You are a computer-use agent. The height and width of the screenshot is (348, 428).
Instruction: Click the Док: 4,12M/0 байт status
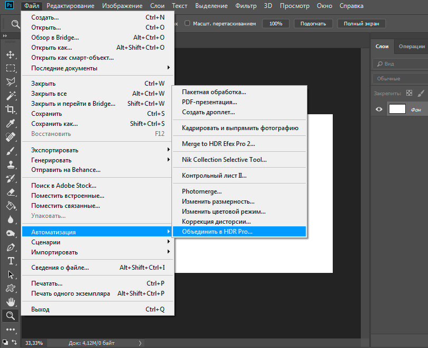click(91, 343)
